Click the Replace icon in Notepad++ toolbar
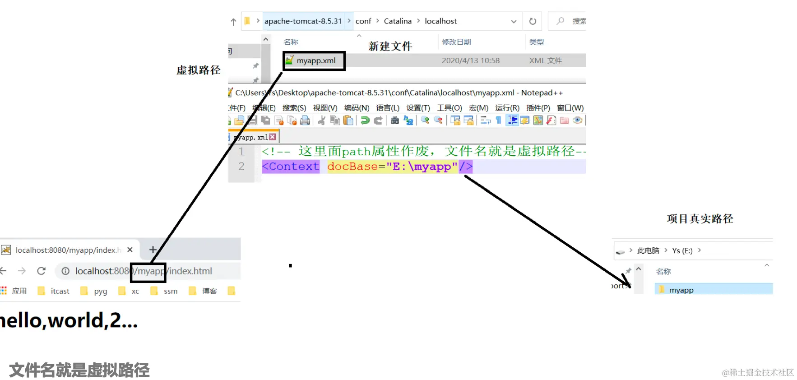797x380 pixels. click(x=408, y=120)
